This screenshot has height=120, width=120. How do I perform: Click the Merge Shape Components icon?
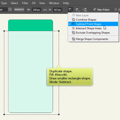[x=73, y=39]
